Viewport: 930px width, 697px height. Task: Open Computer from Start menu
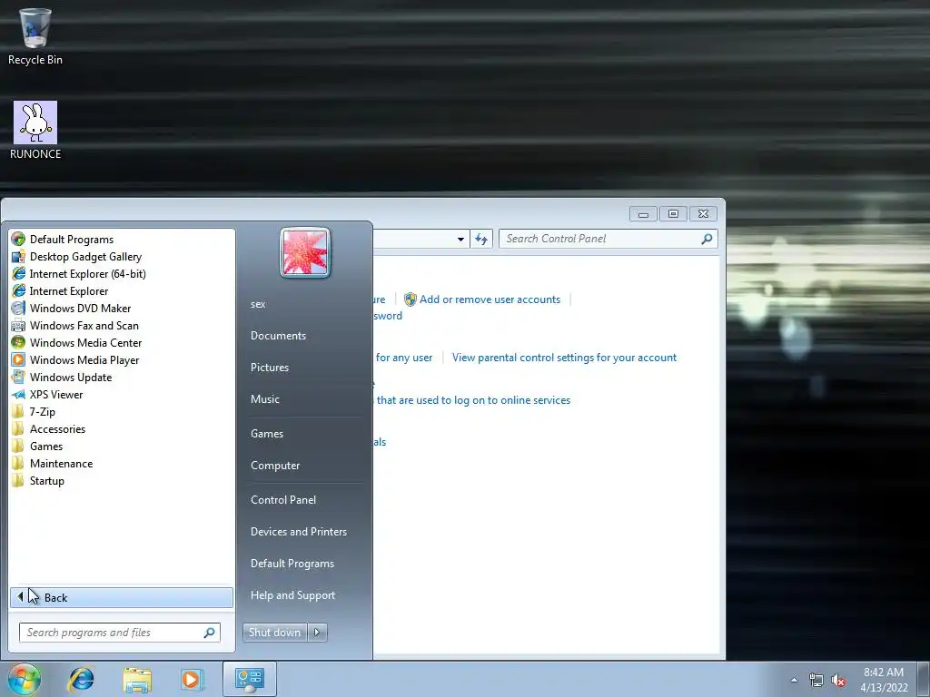[x=275, y=466]
